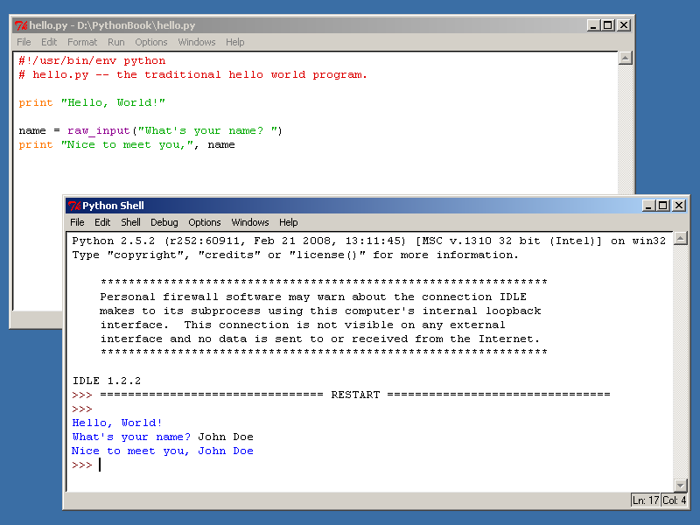The width and height of the screenshot is (700, 525).
Task: Open Windows menu in Python Shell window
Action: tap(250, 222)
